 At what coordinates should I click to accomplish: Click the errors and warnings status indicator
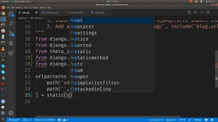coord(63,120)
